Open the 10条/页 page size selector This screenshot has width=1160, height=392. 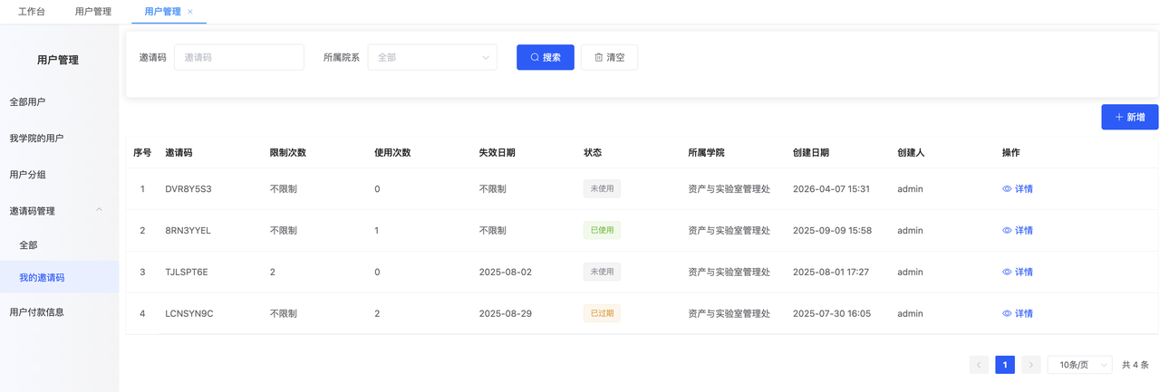(1079, 365)
